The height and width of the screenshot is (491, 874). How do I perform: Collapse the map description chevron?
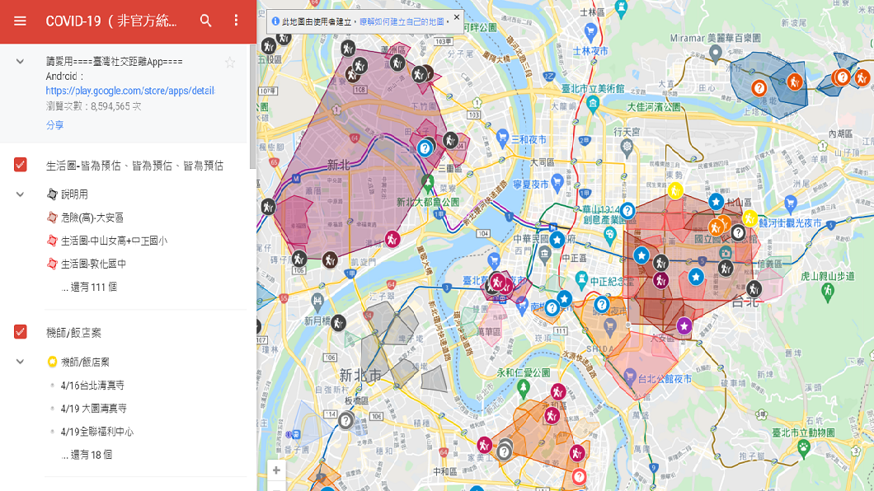click(20, 62)
